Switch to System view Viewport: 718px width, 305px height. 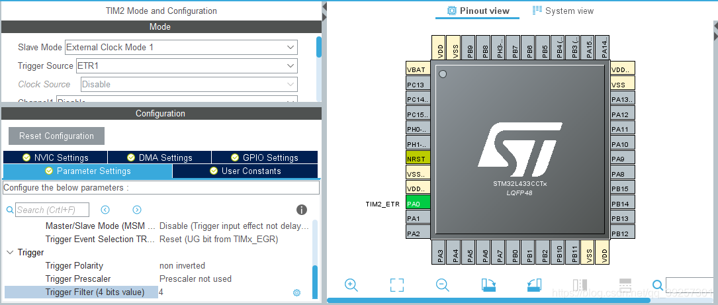point(562,11)
